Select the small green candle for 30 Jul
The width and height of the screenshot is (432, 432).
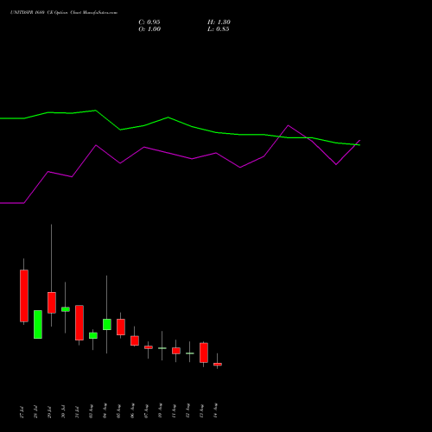[66, 309]
